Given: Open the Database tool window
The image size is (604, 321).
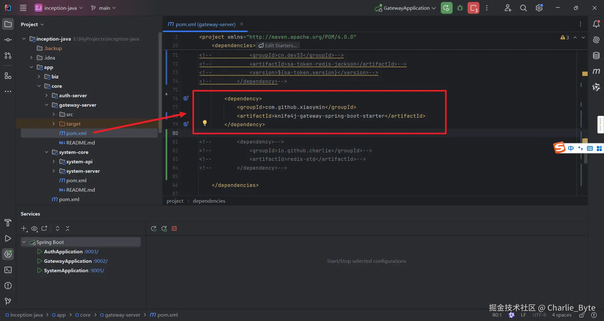Looking at the screenshot, I should (596, 56).
